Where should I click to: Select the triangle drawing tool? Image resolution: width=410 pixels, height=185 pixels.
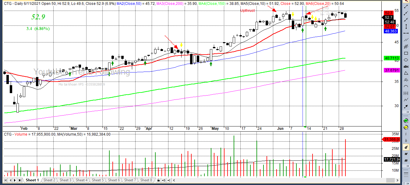click(x=406, y=73)
